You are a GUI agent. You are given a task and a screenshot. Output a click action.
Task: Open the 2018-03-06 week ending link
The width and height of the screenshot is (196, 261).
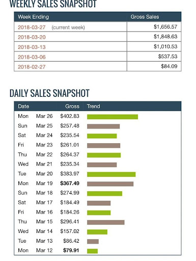(x=32, y=57)
